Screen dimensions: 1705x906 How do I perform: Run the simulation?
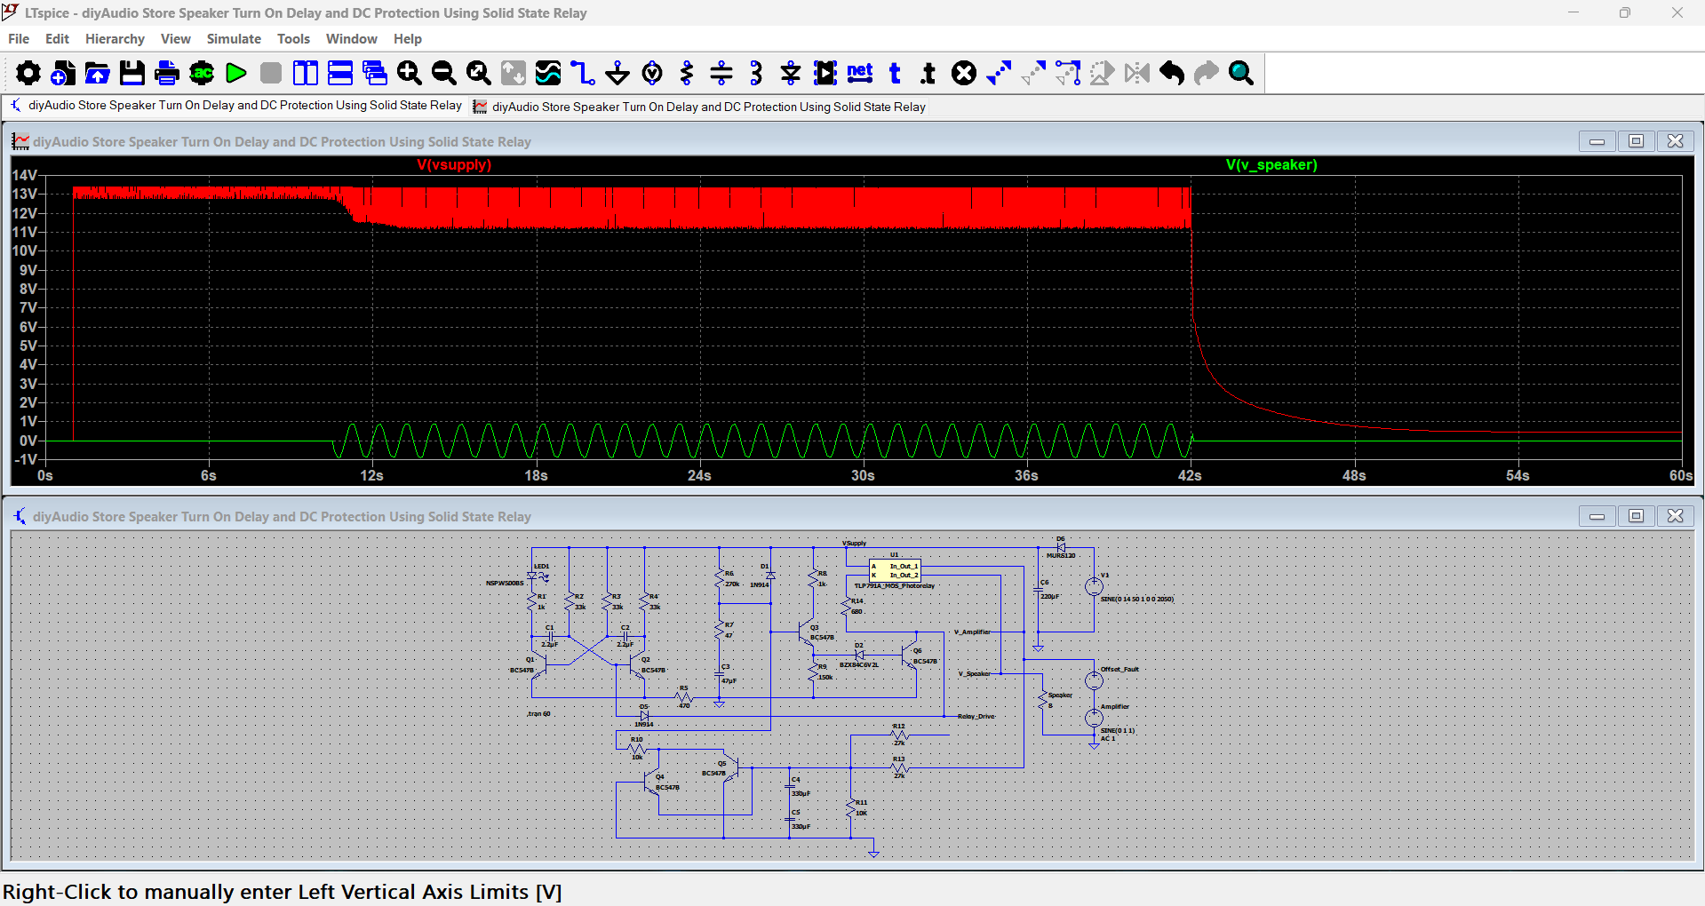pos(236,73)
